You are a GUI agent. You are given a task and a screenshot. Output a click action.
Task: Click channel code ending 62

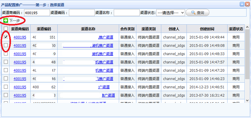44,87
